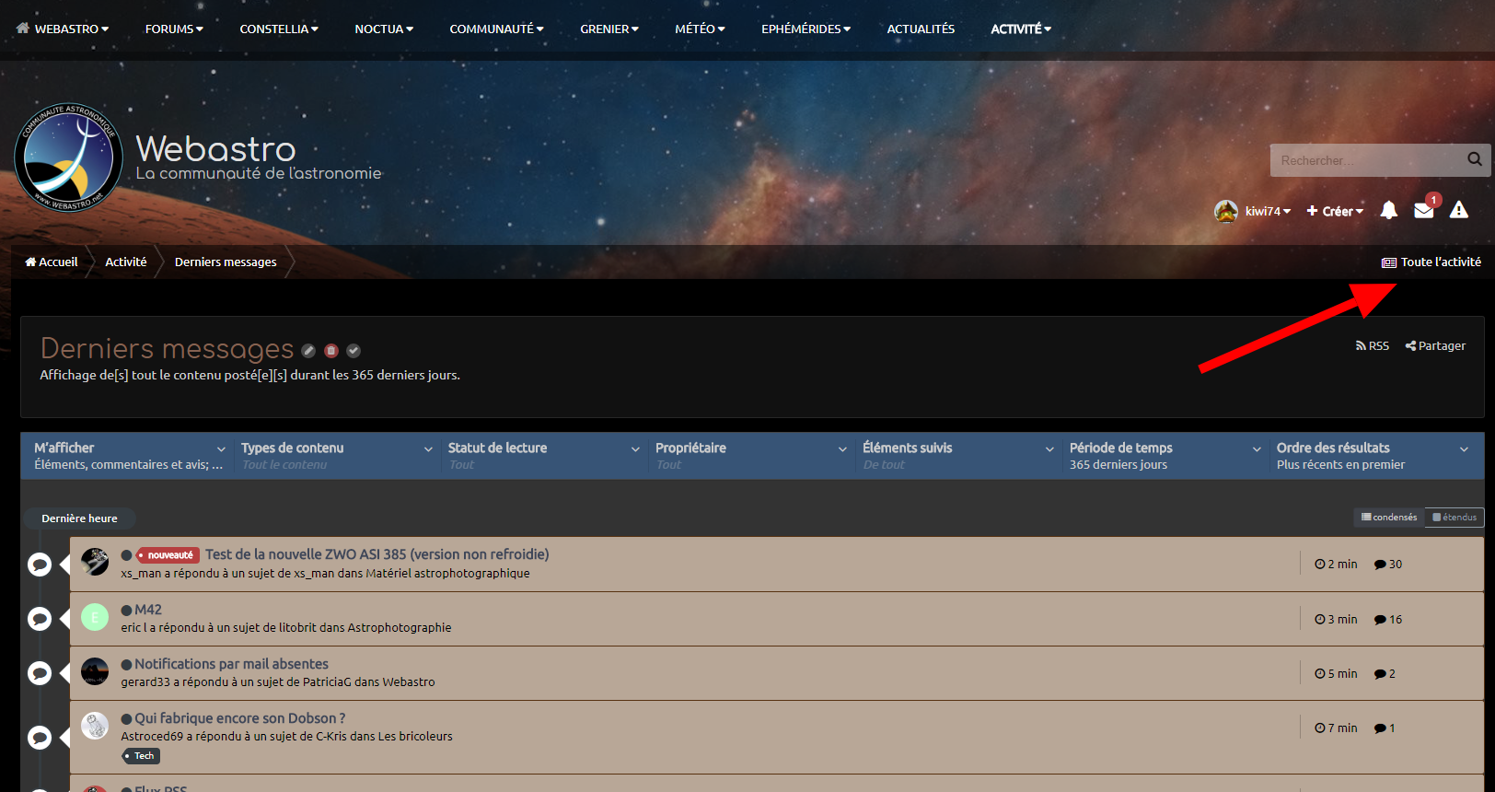The width and height of the screenshot is (1495, 792).
Task: Open the CONSTELLIA menu
Action: pyautogui.click(x=279, y=29)
